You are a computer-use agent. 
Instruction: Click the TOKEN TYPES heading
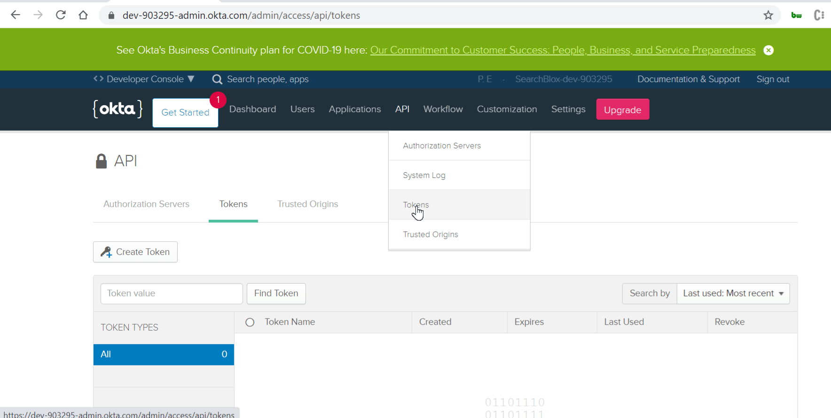129,328
